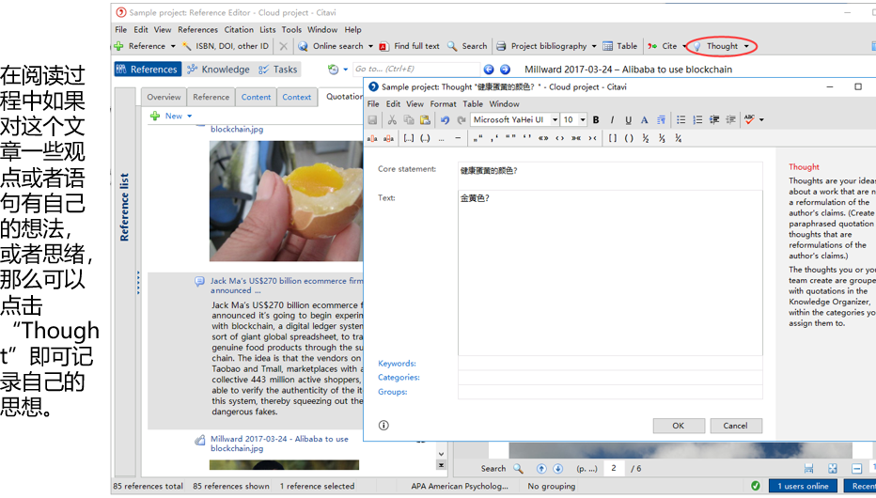Switch to the Context tab
876x498 pixels.
pos(296,97)
